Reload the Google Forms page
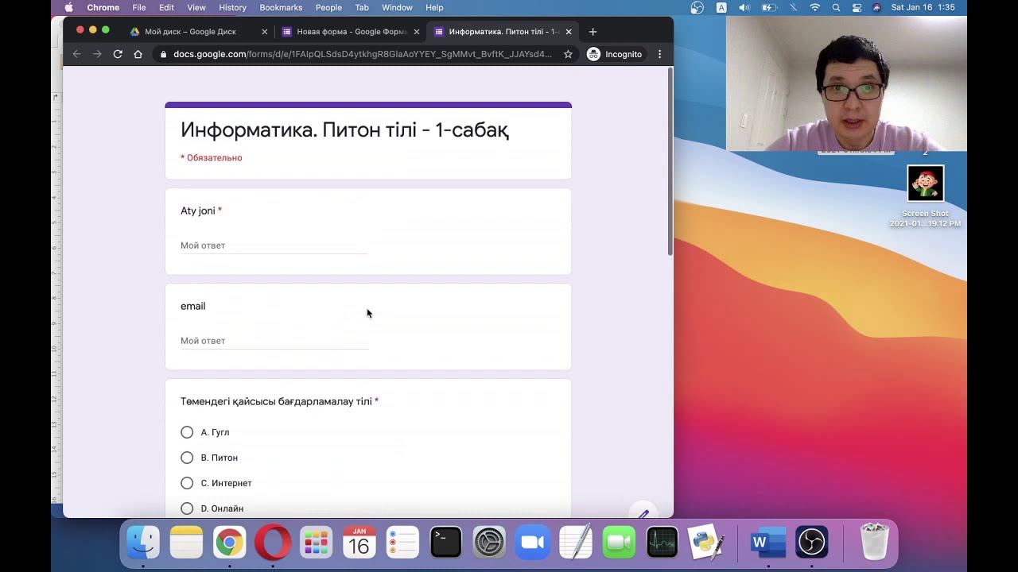The width and height of the screenshot is (1018, 572). tap(118, 54)
